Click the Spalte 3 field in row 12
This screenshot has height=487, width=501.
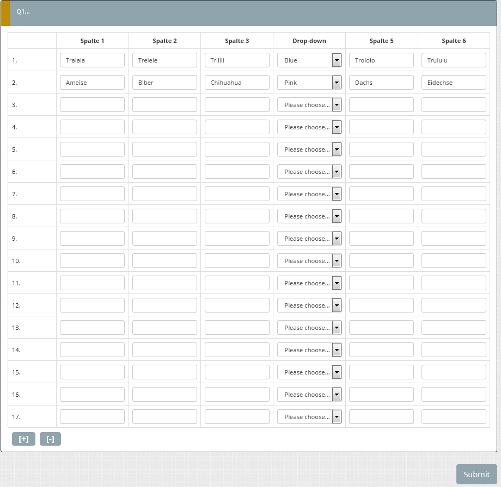(x=237, y=305)
